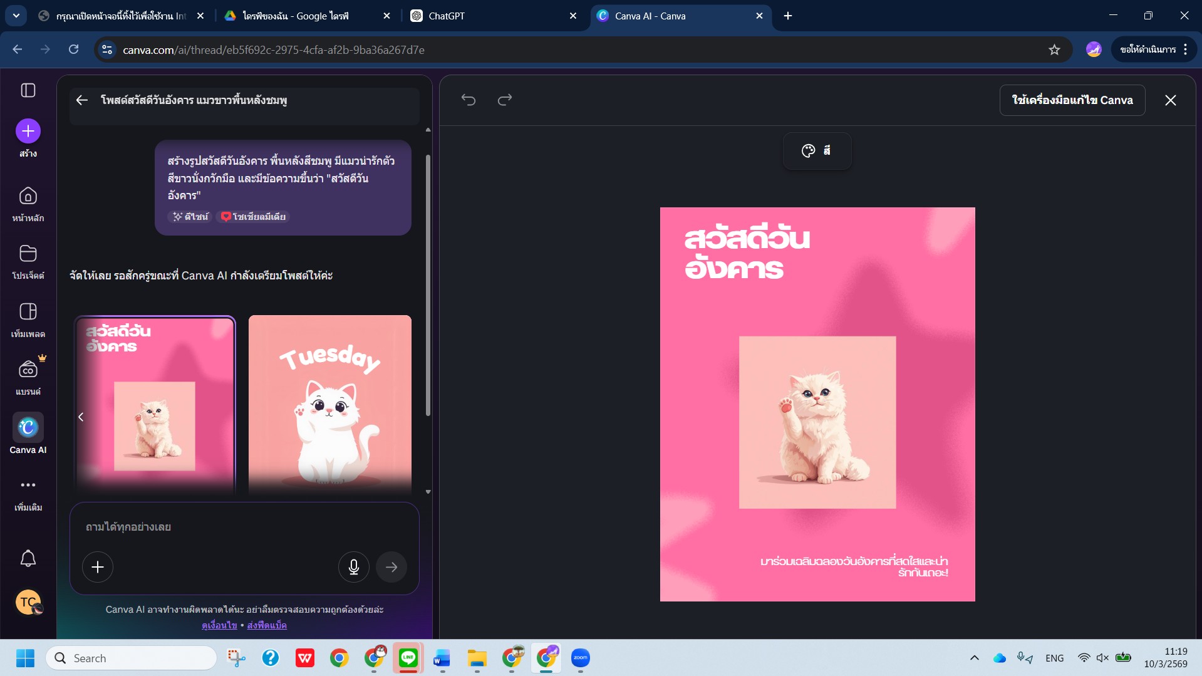Redo the design change

tap(505, 100)
